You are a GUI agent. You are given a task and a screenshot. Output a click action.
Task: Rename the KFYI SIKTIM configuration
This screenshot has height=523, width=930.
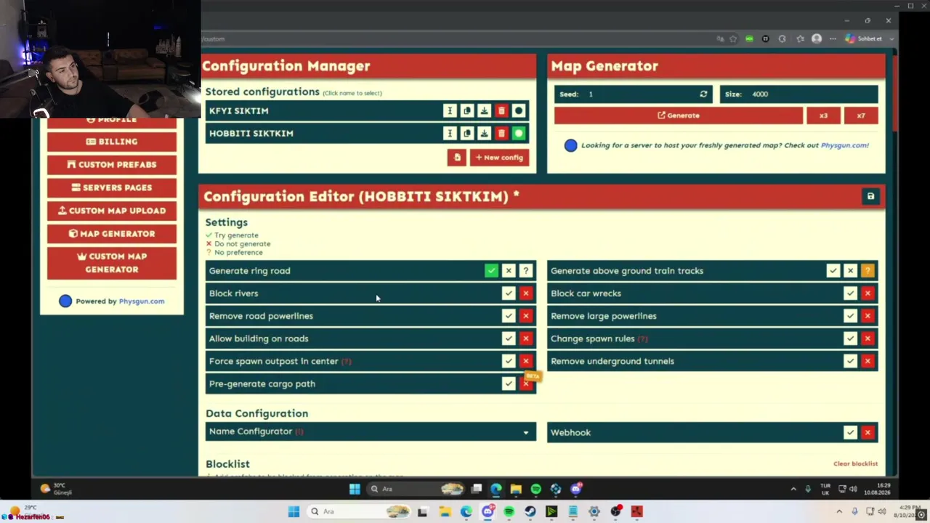click(x=450, y=111)
